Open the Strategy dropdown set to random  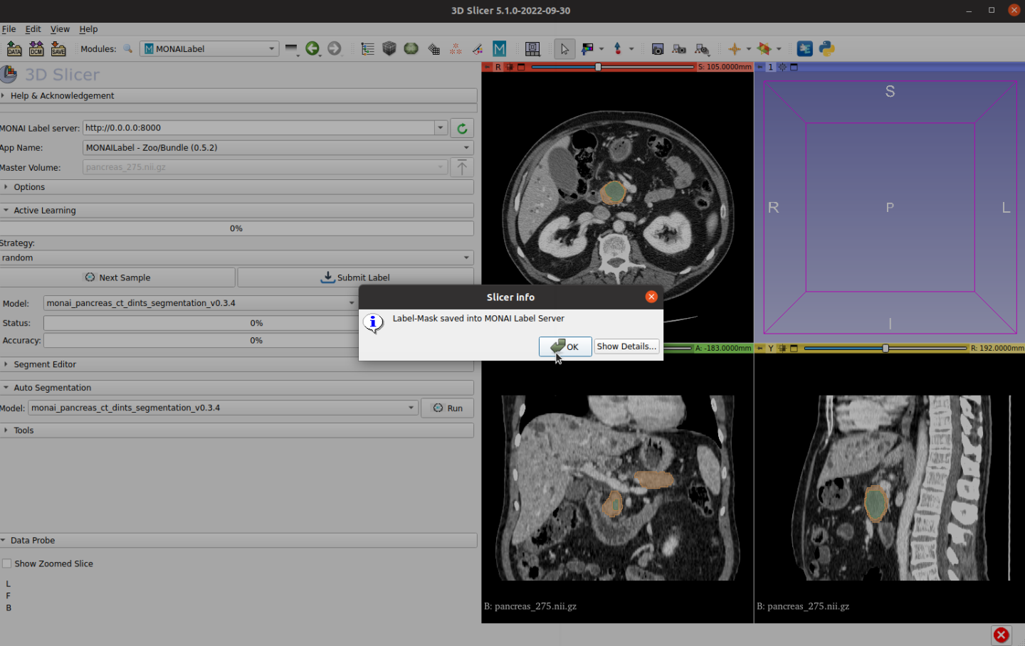point(236,258)
